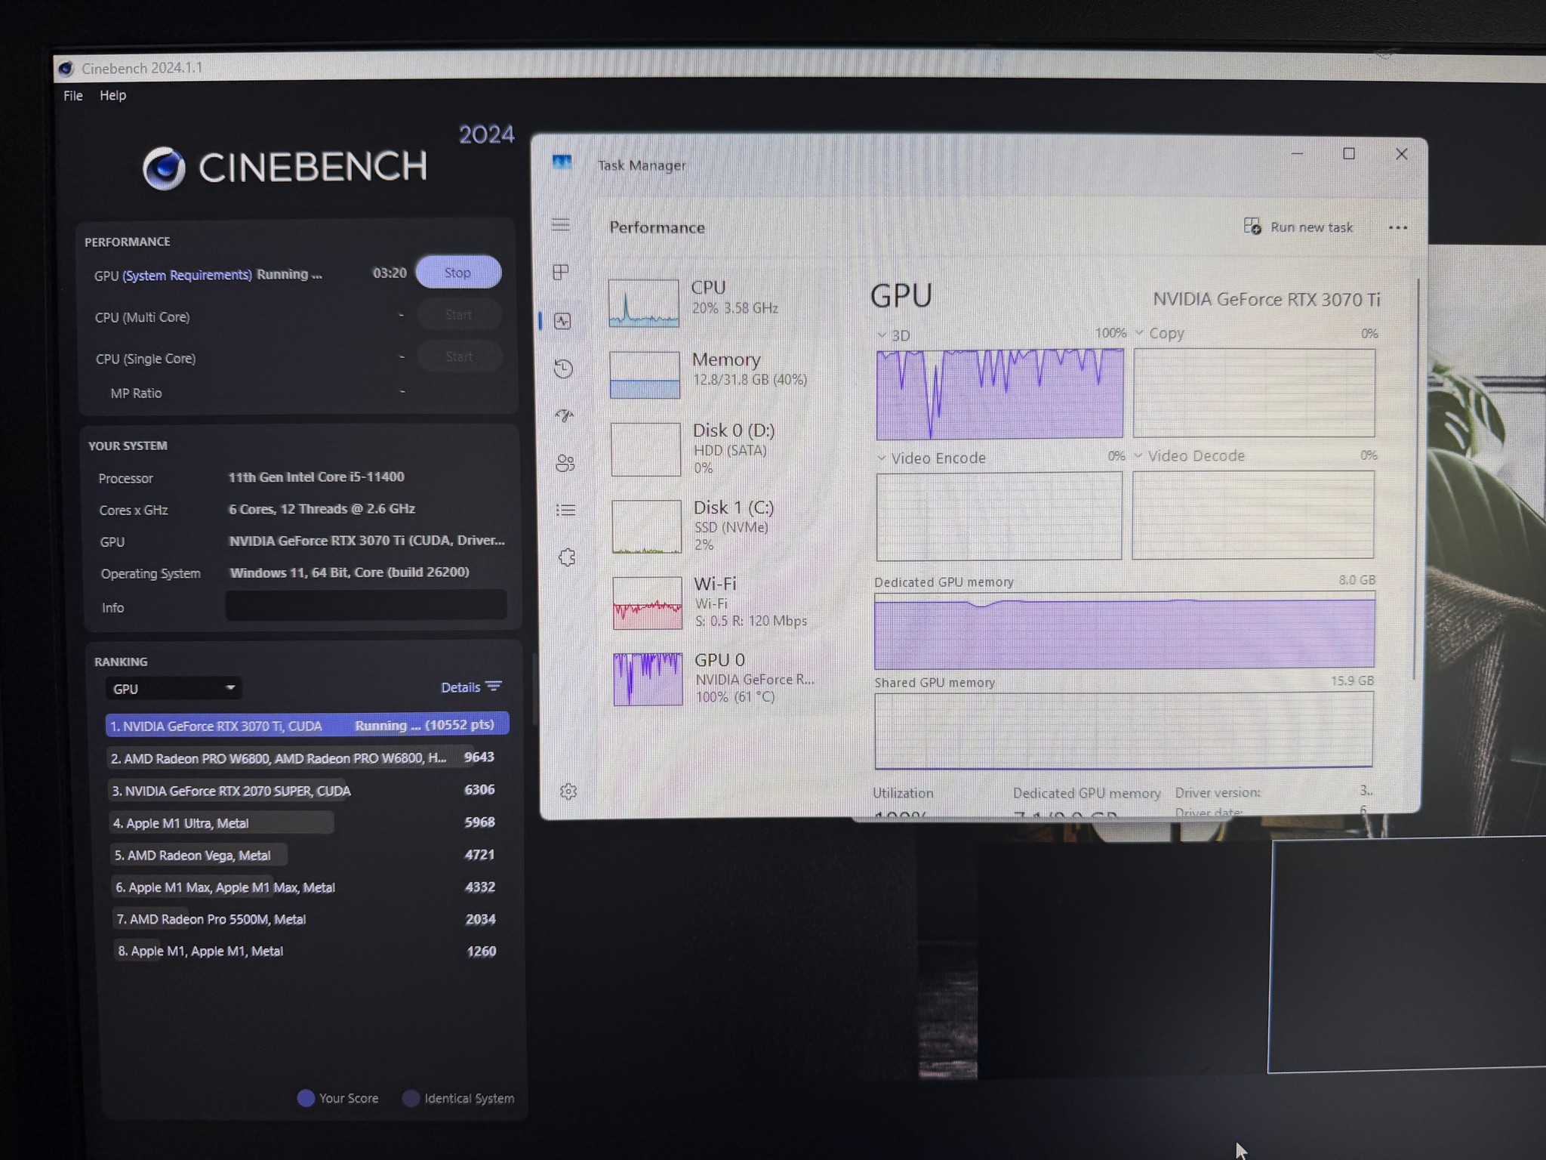The image size is (1546, 1160).
Task: Open Task Manager settings gear icon
Action: coord(568,791)
